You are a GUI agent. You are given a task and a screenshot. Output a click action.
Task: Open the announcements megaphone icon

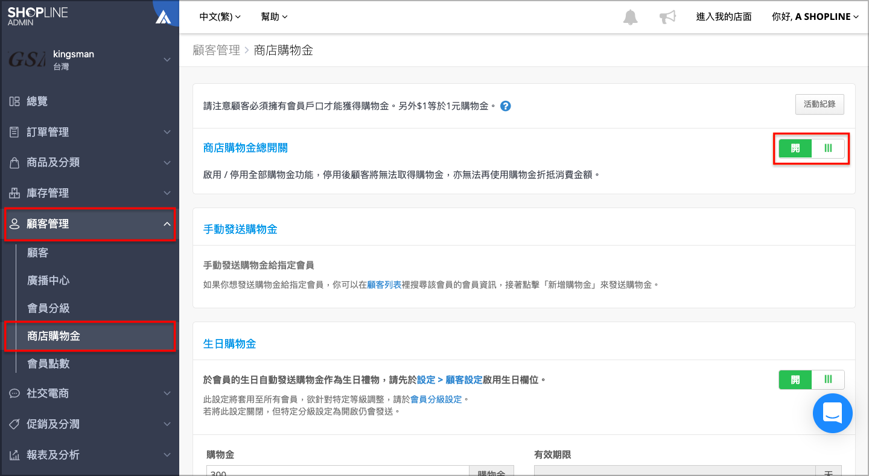[667, 17]
